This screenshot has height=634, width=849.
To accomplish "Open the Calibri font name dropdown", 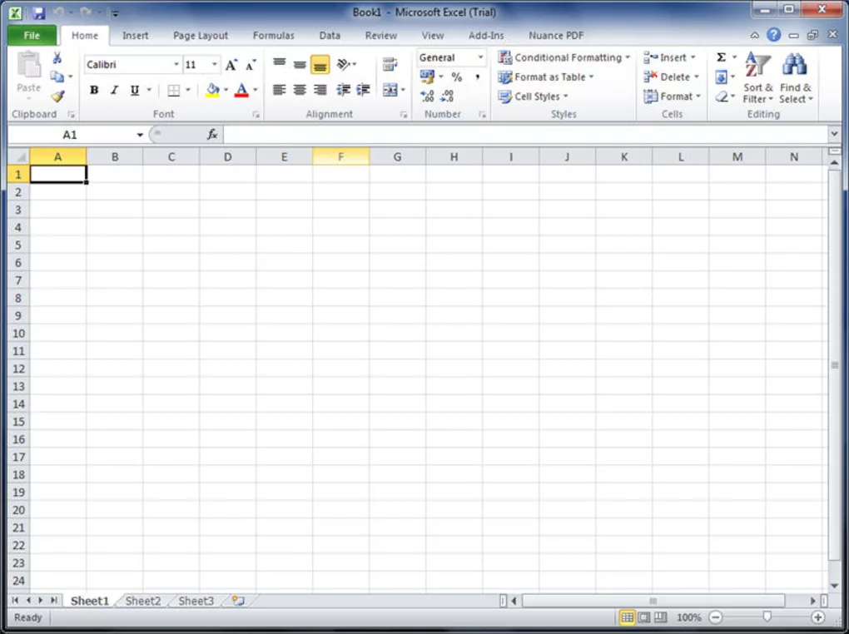I will tap(176, 64).
